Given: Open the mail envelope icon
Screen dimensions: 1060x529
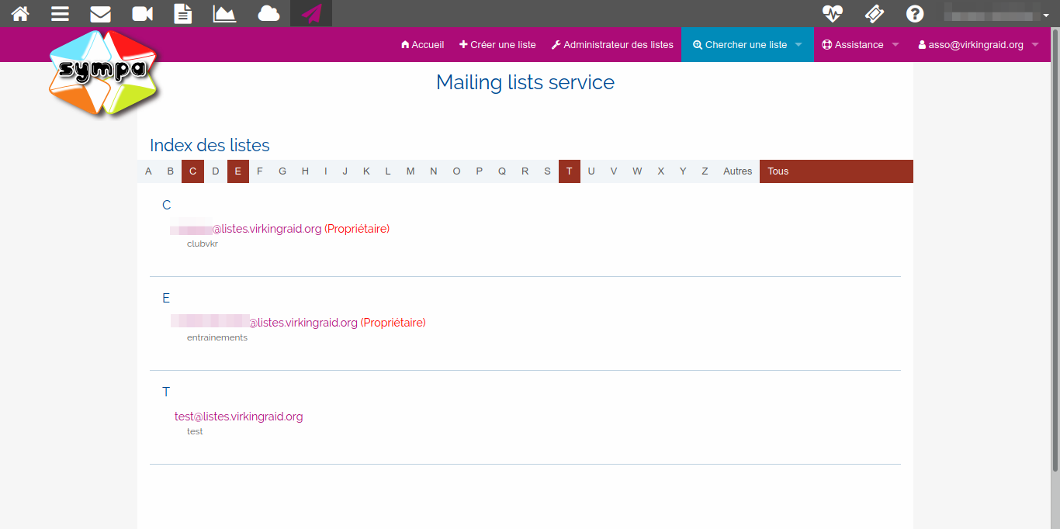Looking at the screenshot, I should tap(100, 13).
